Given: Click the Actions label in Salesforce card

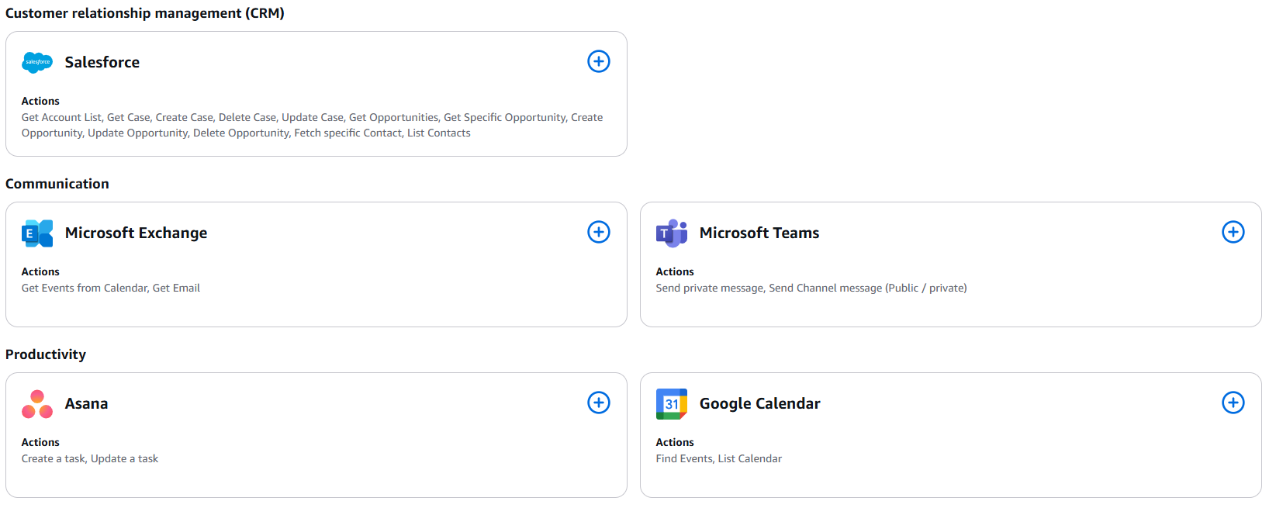Looking at the screenshot, I should click(40, 101).
